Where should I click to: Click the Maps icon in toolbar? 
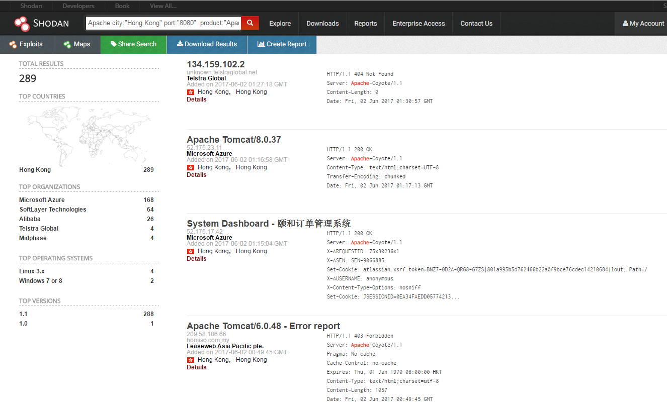pos(67,45)
